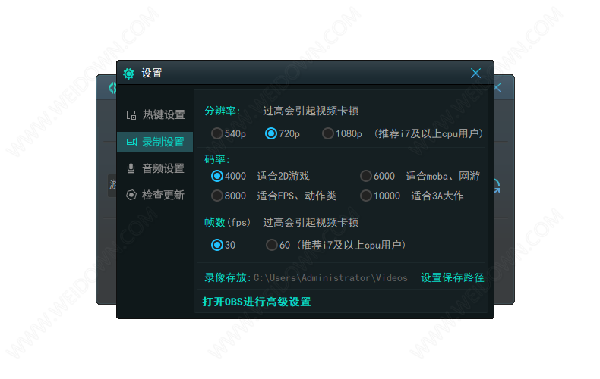This screenshot has width=600, height=379.
Task: Click the 帧数(fps) label
Action: point(227,222)
